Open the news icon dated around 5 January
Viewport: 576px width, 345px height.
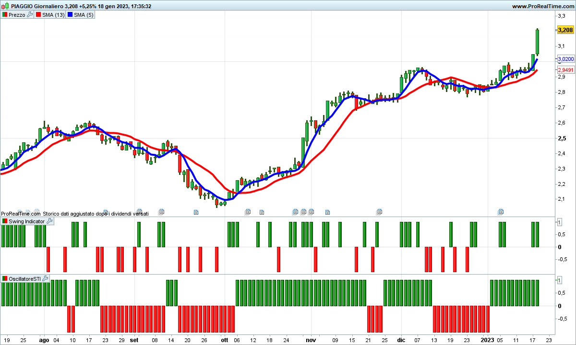[x=501, y=211]
